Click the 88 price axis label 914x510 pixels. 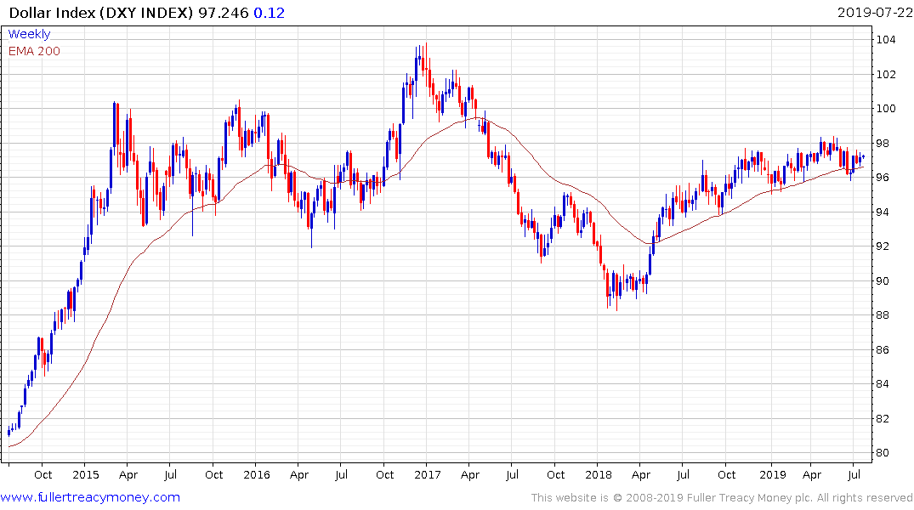coord(883,314)
